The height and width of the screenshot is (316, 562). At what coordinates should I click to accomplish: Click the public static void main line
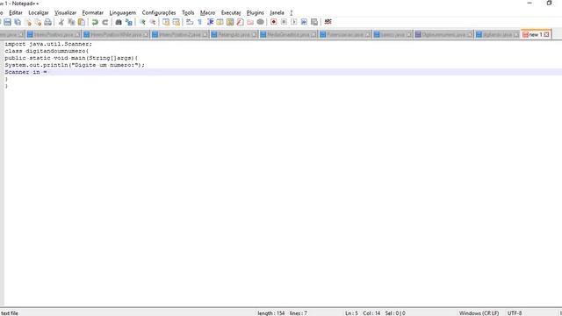(x=71, y=58)
